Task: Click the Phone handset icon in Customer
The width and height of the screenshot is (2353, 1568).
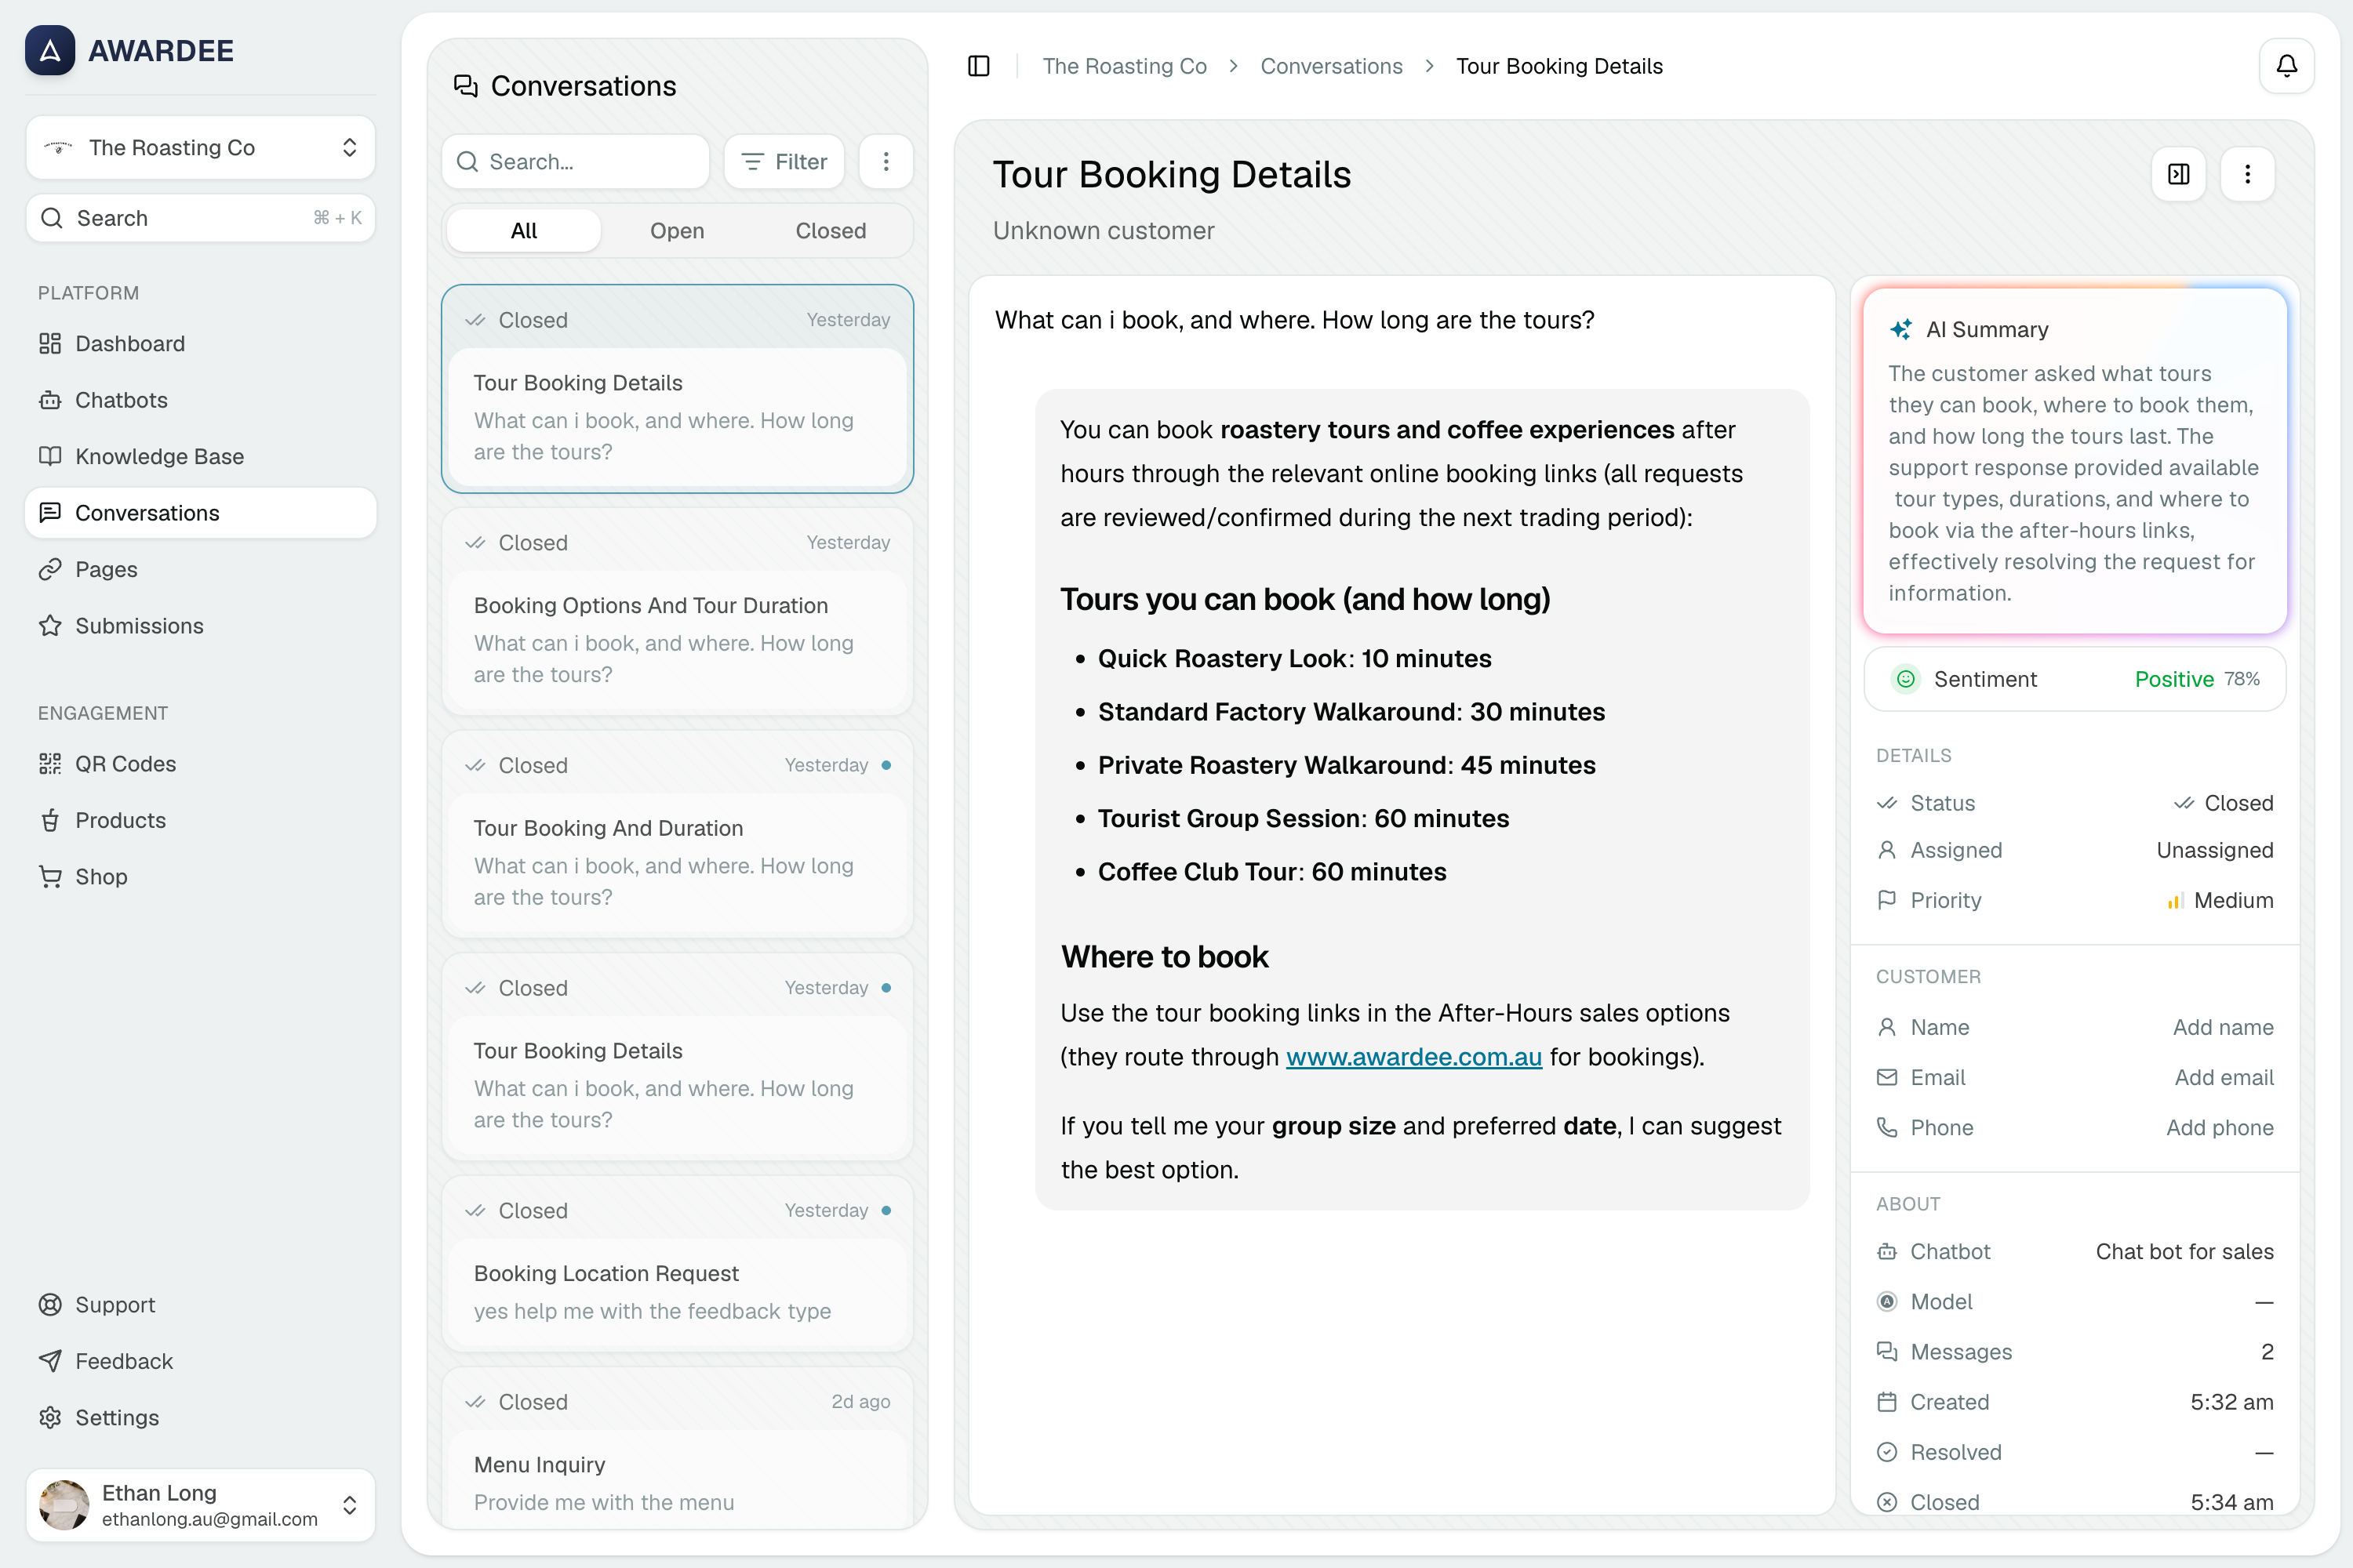Action: 1887,1127
